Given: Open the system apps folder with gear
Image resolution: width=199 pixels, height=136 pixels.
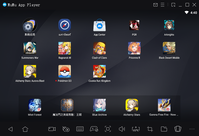Looking at the screenshot, I should tap(30, 25).
